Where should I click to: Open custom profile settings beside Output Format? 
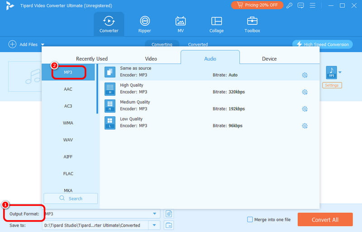click(x=169, y=214)
